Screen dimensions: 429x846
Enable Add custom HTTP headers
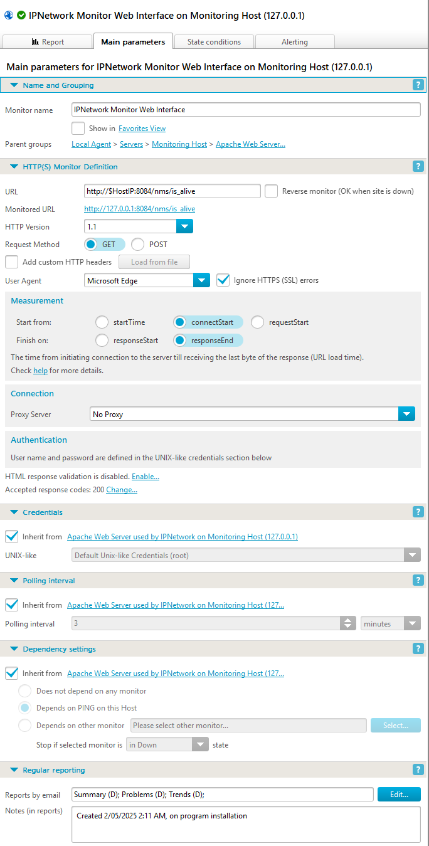click(11, 262)
